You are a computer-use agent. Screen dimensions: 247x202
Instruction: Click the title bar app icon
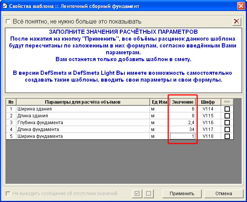5,6
